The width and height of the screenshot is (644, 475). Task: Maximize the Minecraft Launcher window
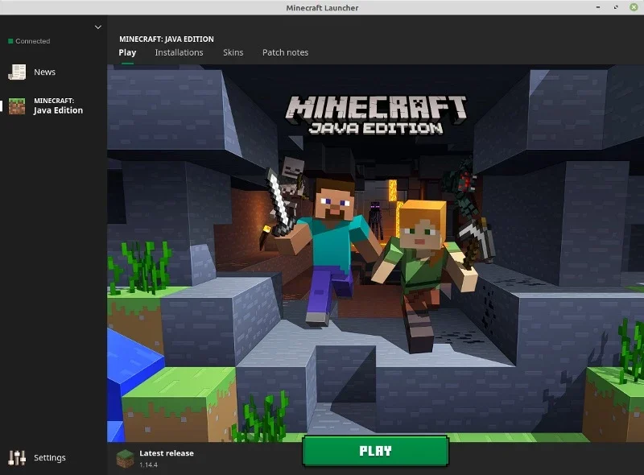[x=616, y=7]
